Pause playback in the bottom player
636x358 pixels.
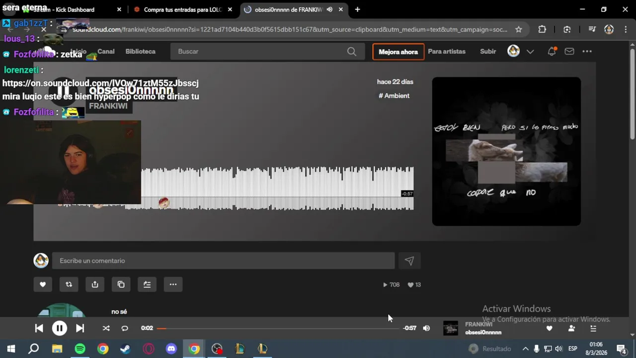point(59,328)
